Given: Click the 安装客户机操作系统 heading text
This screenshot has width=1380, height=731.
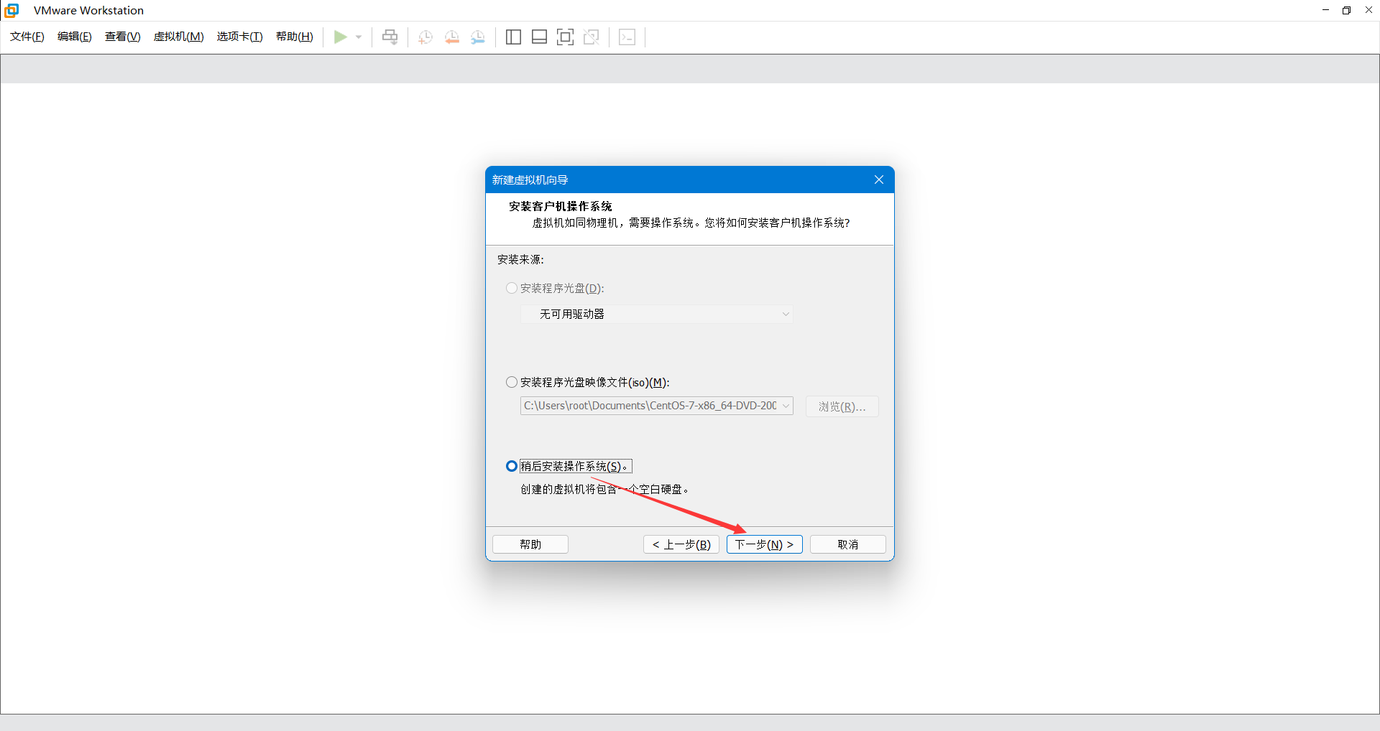Looking at the screenshot, I should [561, 206].
